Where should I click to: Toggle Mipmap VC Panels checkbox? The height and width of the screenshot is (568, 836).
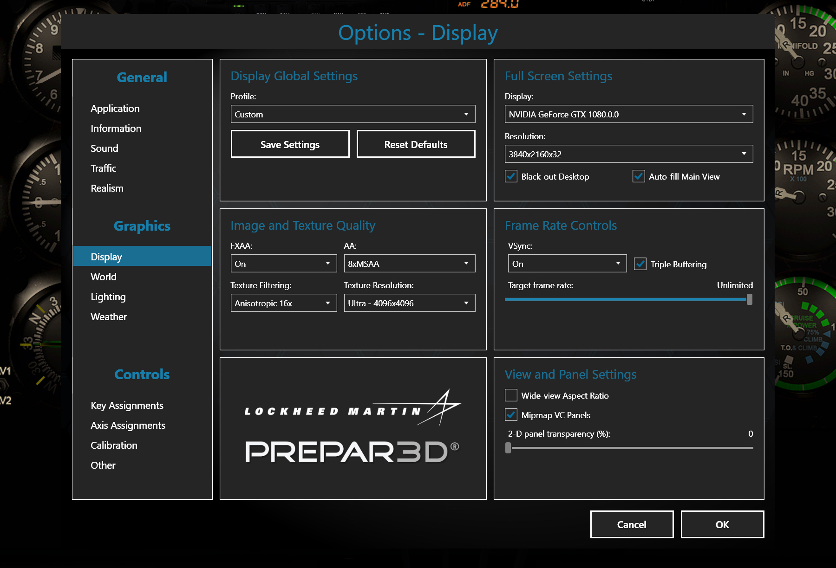[511, 415]
